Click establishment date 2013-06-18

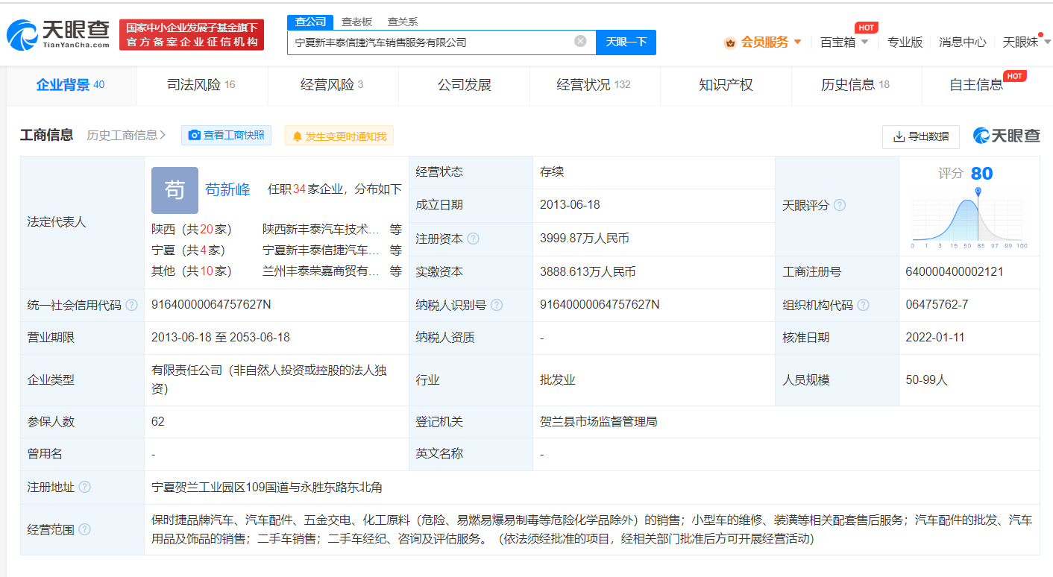[570, 205]
